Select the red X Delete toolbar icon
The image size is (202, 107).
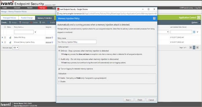[x=31, y=23]
